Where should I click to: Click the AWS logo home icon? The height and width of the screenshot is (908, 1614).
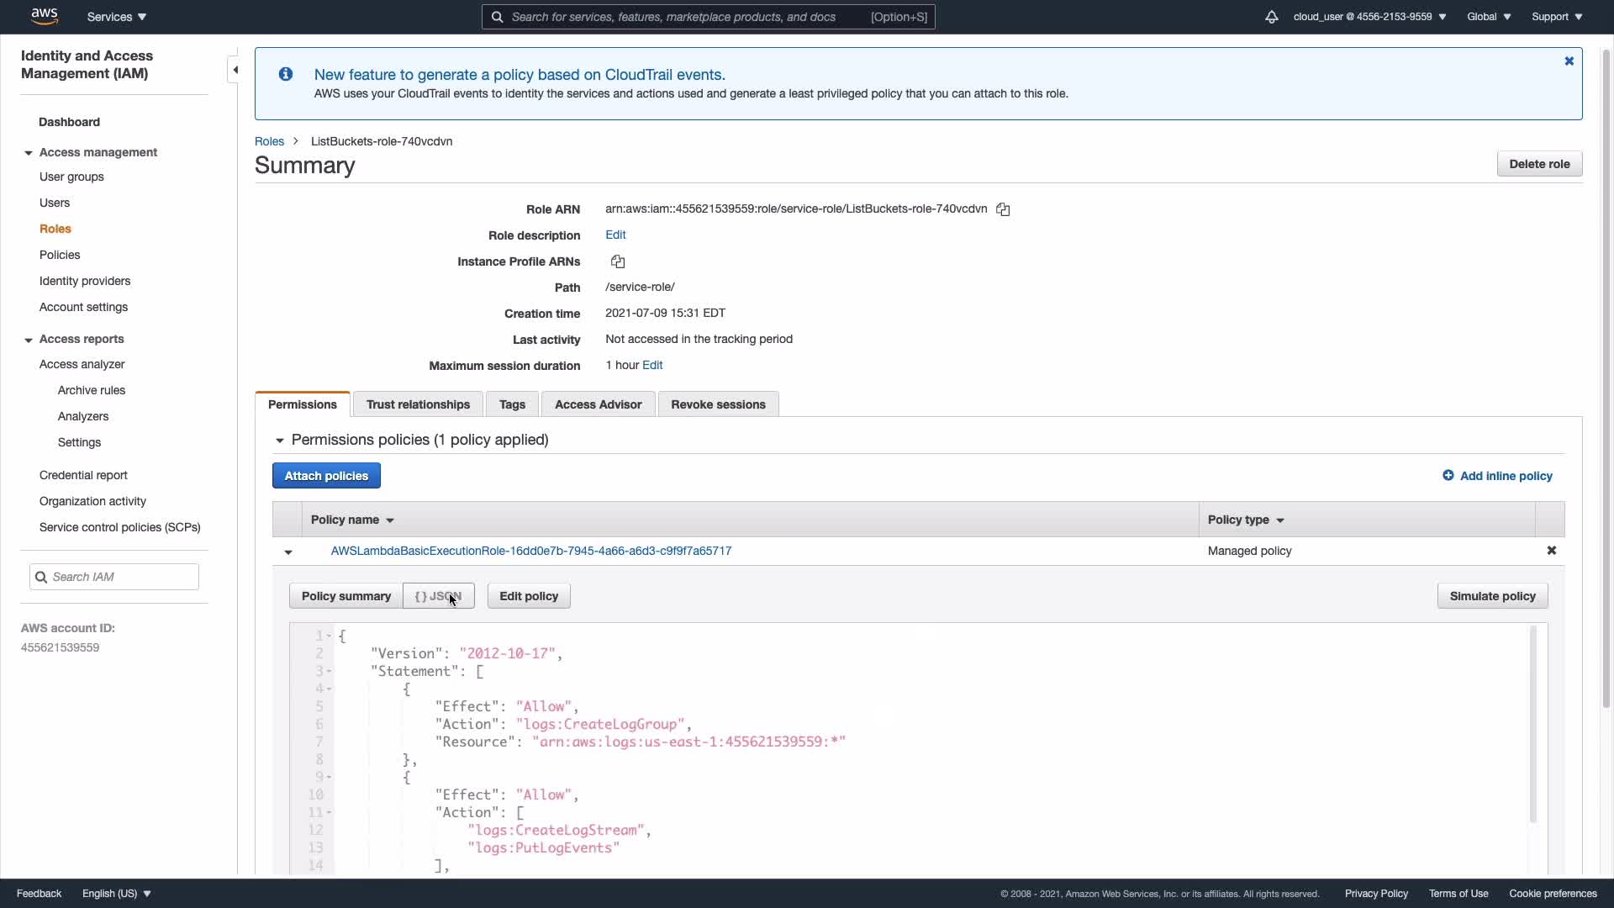(x=44, y=16)
